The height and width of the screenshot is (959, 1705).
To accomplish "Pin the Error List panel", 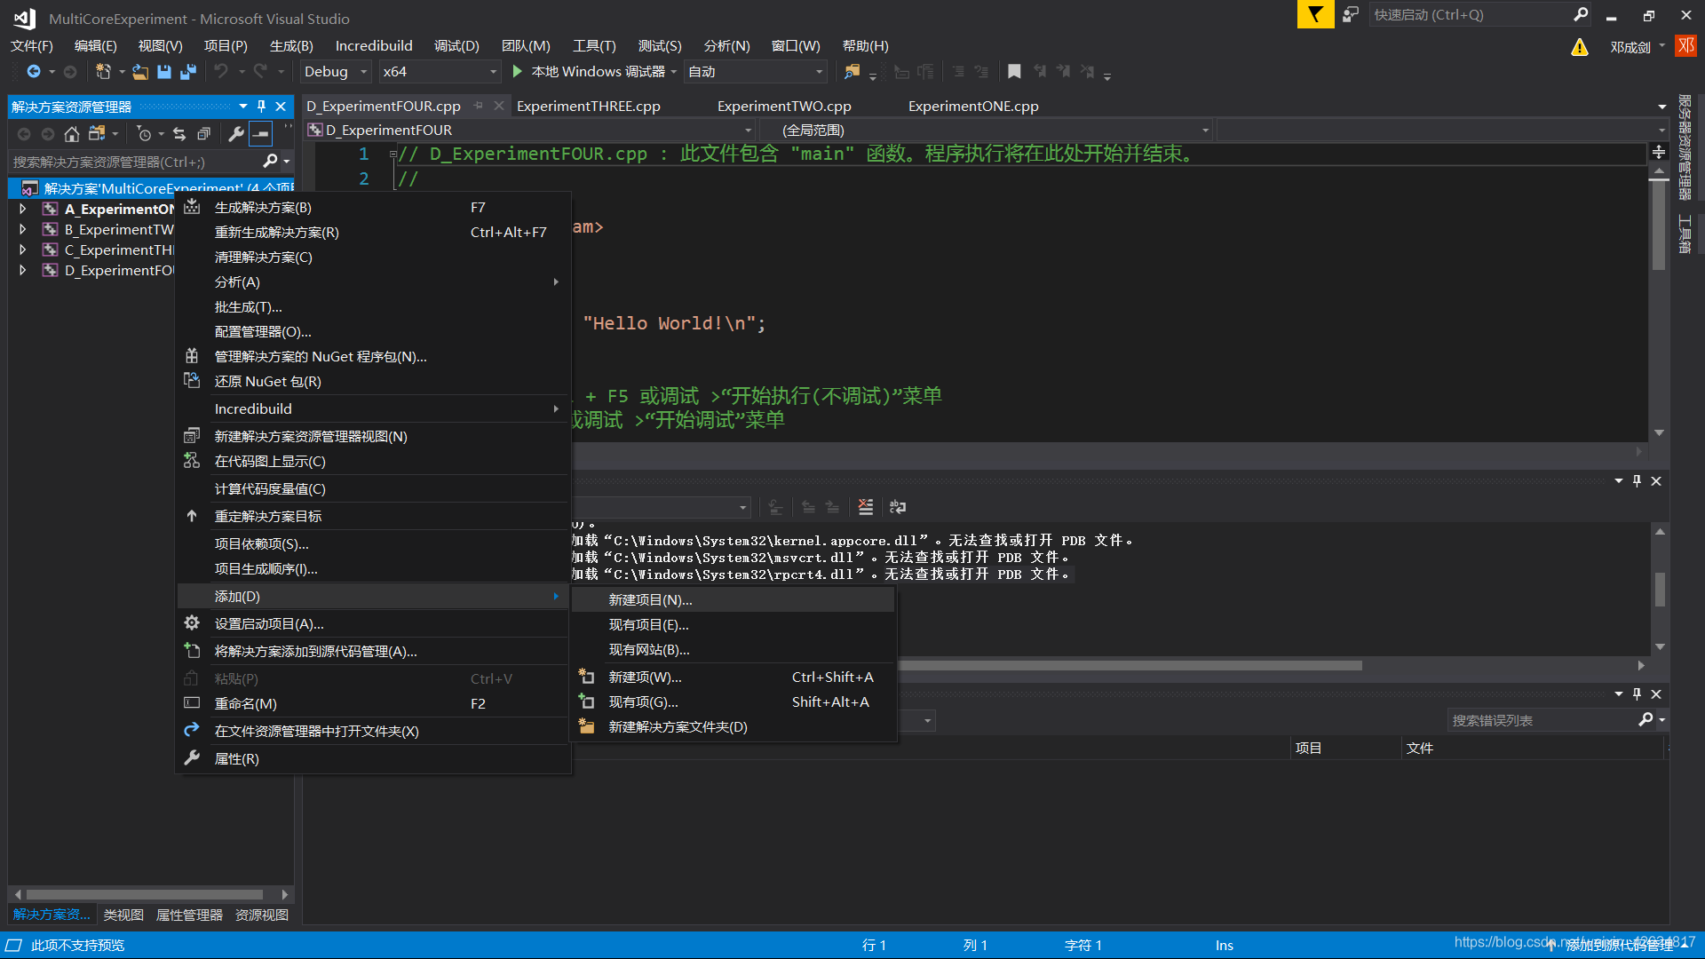I will (1637, 693).
